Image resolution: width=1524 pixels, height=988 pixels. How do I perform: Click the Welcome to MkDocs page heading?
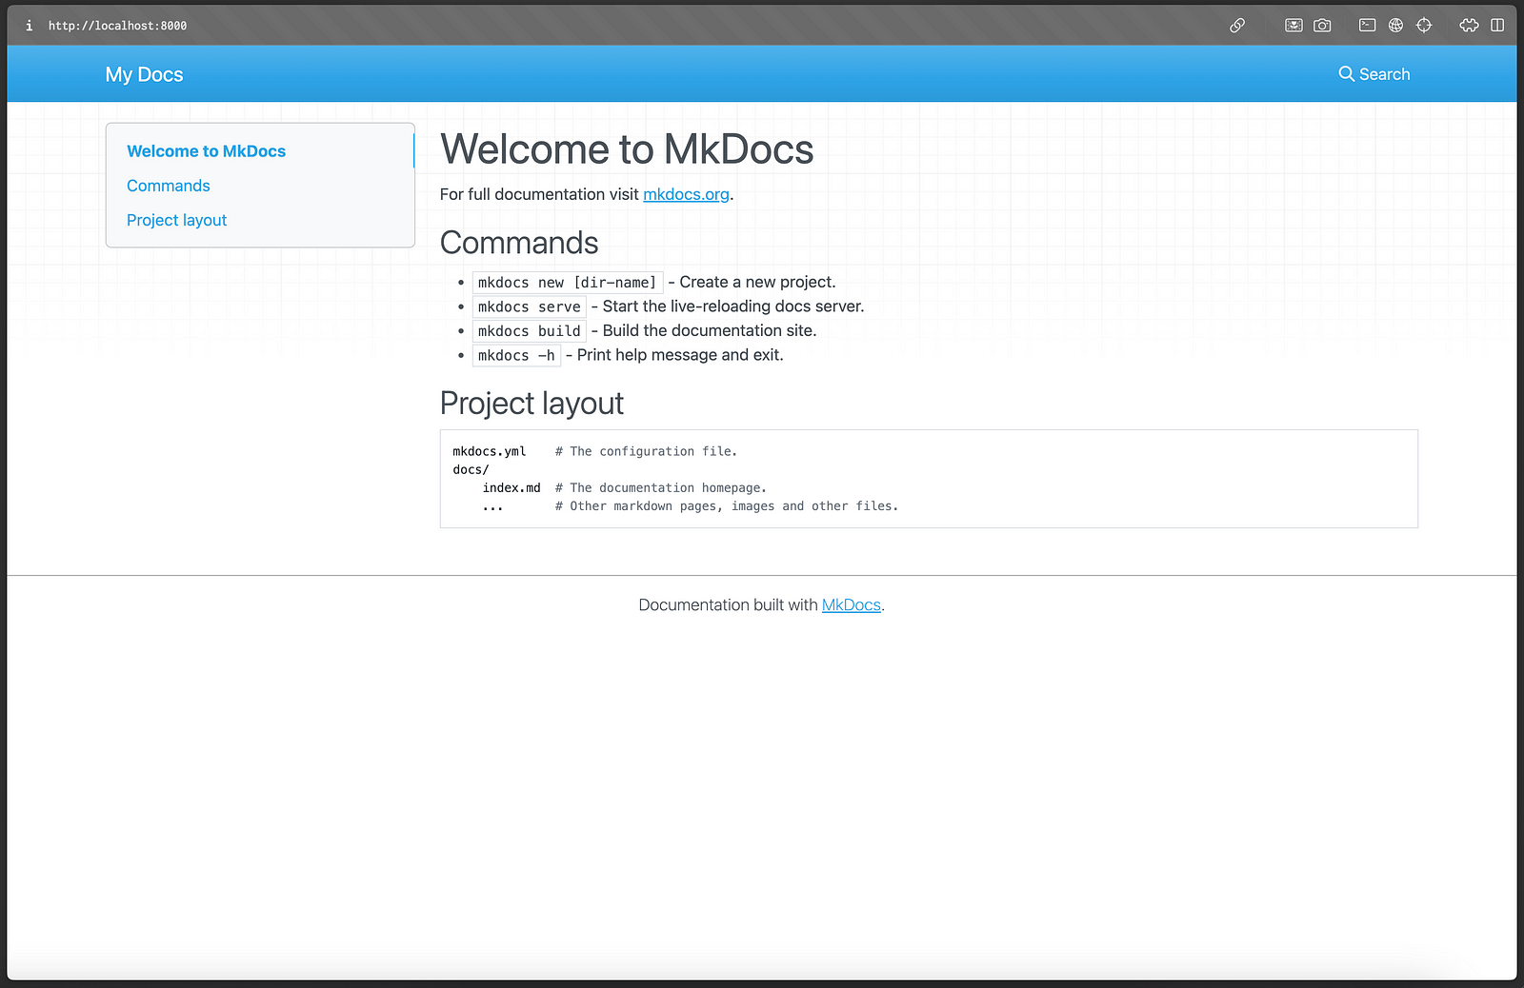pos(627,149)
